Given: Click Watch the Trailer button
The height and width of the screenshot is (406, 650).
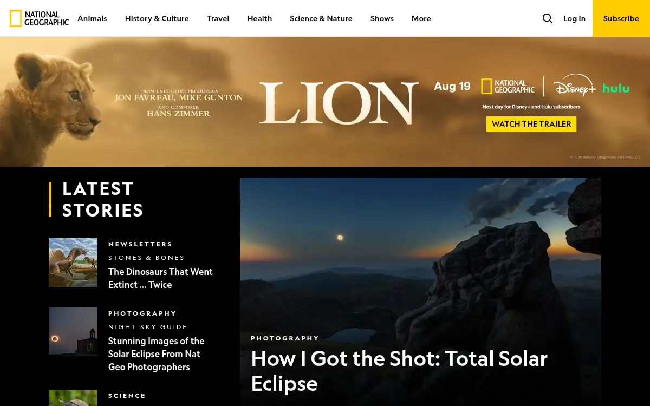Looking at the screenshot, I should [531, 124].
